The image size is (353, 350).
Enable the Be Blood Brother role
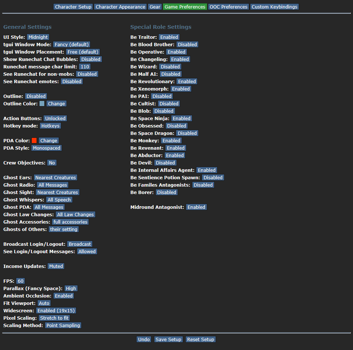(x=187, y=44)
